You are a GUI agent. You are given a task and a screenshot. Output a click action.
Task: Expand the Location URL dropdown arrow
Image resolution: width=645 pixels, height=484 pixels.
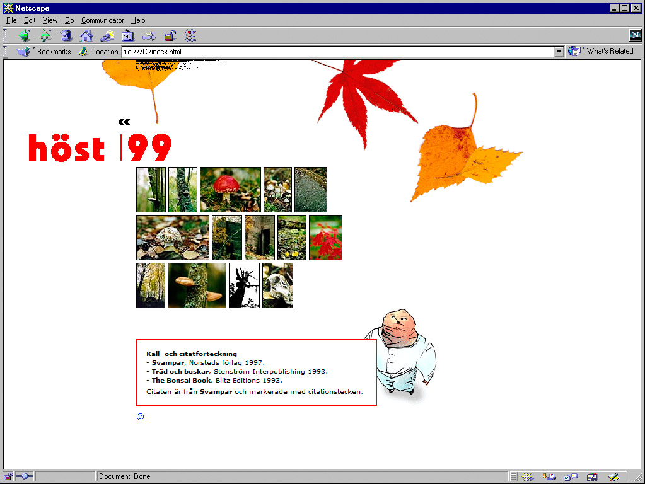click(x=559, y=52)
